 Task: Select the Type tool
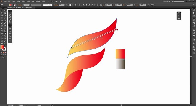[2, 18]
